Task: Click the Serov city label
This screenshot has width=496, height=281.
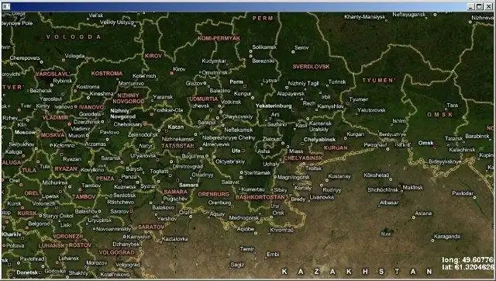Action: coord(301,47)
